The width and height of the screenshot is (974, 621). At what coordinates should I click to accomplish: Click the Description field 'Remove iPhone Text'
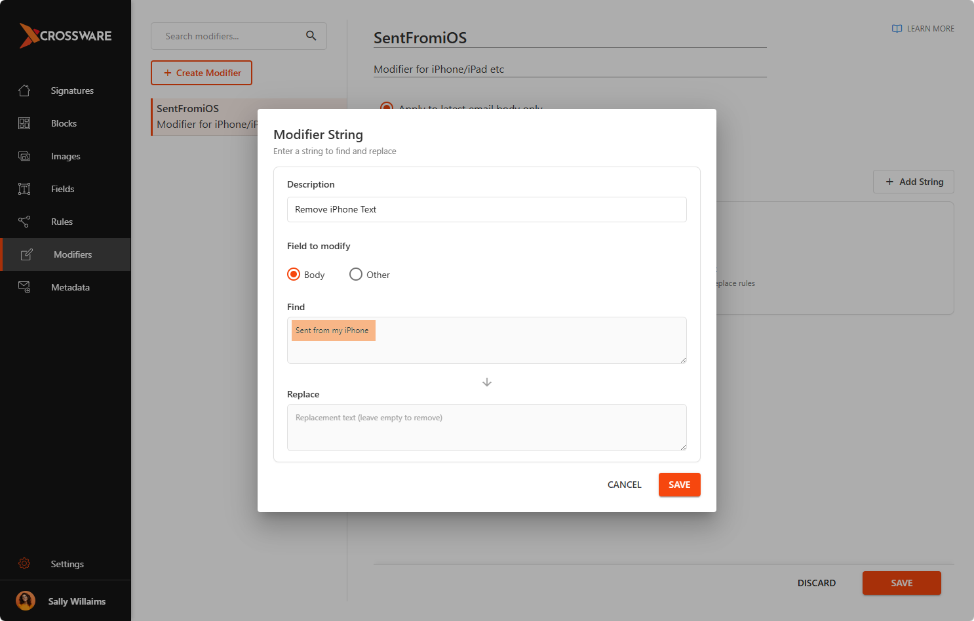(487, 209)
